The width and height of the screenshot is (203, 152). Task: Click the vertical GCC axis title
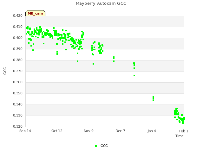(5, 71)
